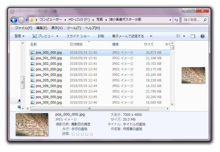This screenshot has height=152, width=220.
Task: Show more toolbar commands with » chevron
Action: point(151,36)
